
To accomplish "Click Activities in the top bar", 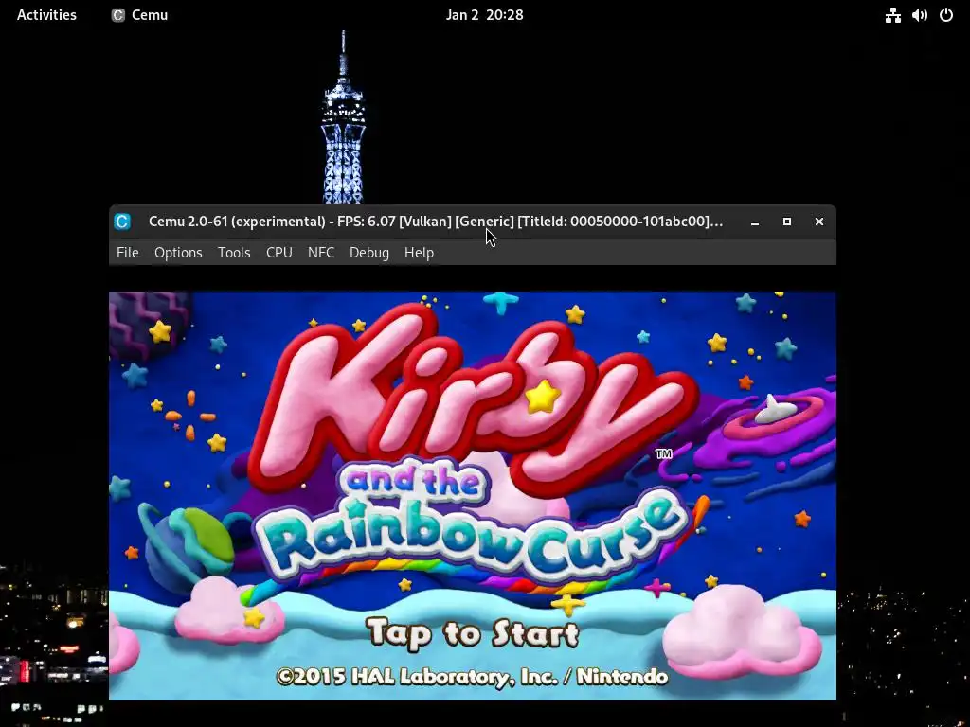I will 46,15.
